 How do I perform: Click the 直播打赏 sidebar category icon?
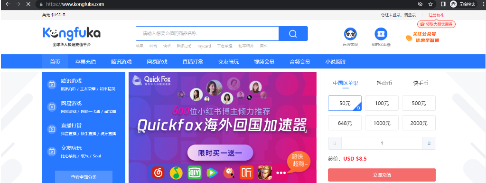(x=51, y=129)
